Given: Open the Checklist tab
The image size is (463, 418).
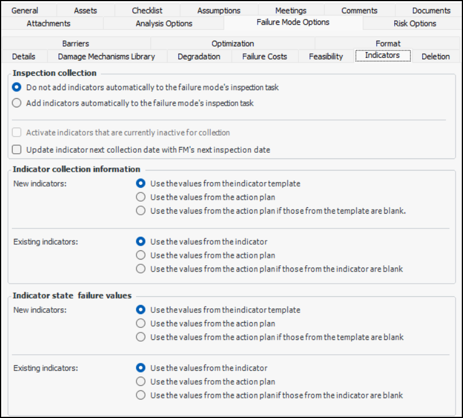Looking at the screenshot, I should 147,10.
